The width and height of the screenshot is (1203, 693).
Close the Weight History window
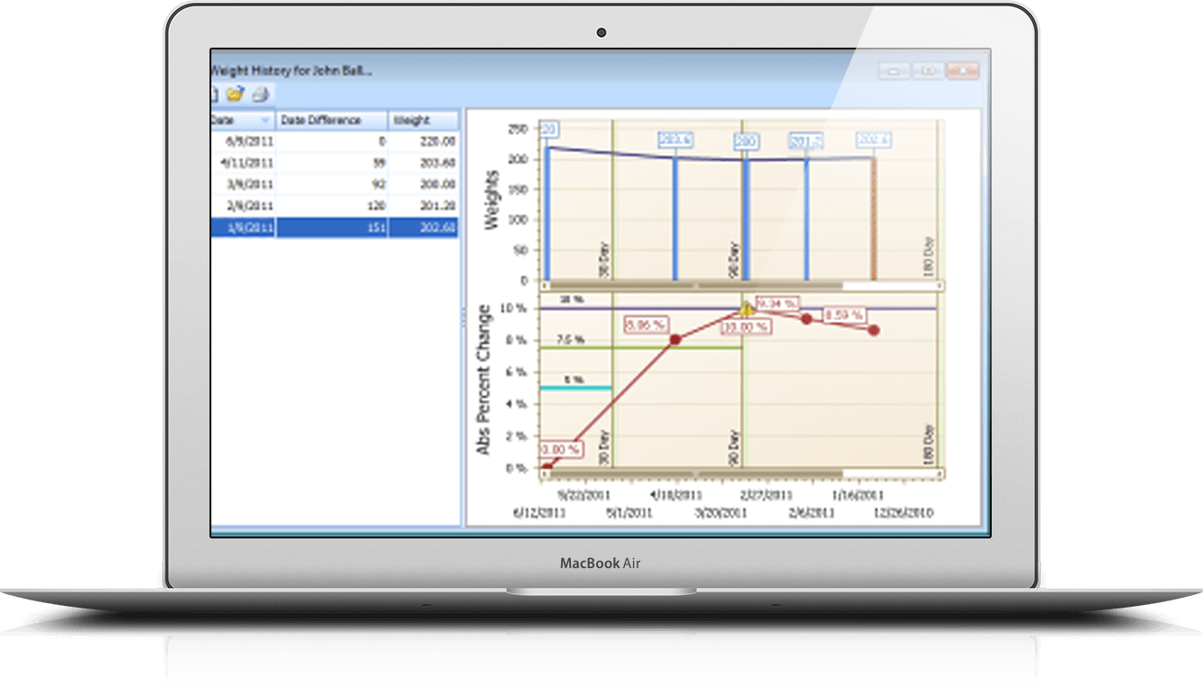point(963,70)
